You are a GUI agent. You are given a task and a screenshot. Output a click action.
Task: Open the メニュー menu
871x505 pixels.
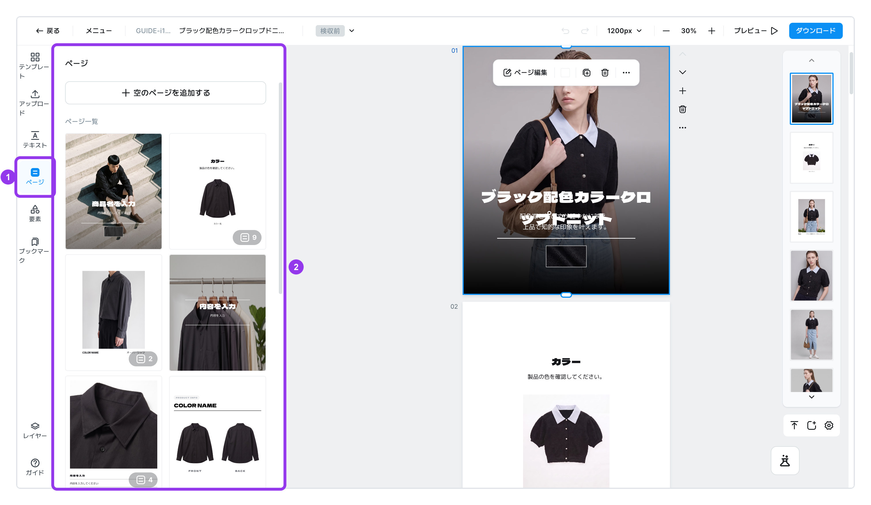pyautogui.click(x=99, y=31)
